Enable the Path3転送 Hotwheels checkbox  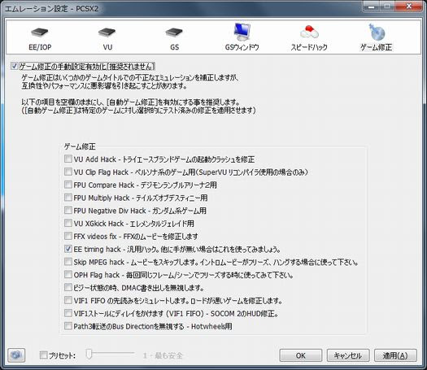pos(68,326)
